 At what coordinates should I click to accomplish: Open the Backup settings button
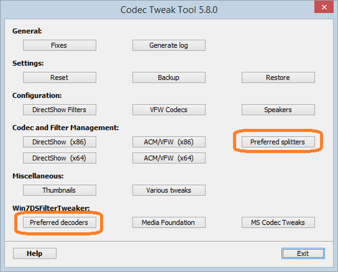(169, 78)
